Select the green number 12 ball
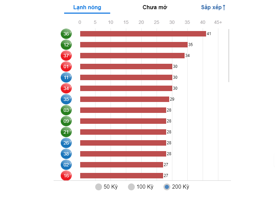 pos(66,45)
